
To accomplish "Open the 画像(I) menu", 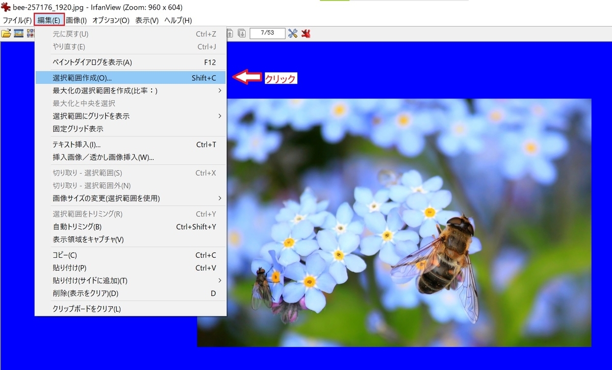I will 78,20.
